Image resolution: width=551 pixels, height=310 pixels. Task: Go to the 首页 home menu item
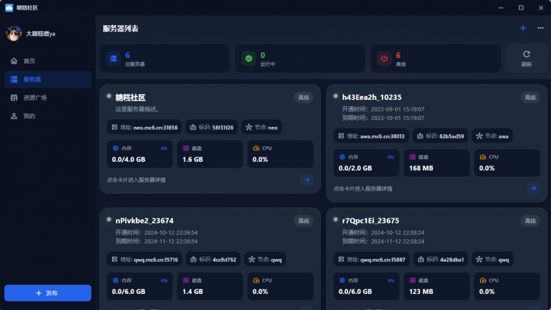coord(48,61)
